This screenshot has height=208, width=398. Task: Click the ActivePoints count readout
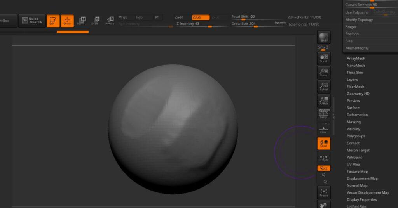(x=305, y=17)
